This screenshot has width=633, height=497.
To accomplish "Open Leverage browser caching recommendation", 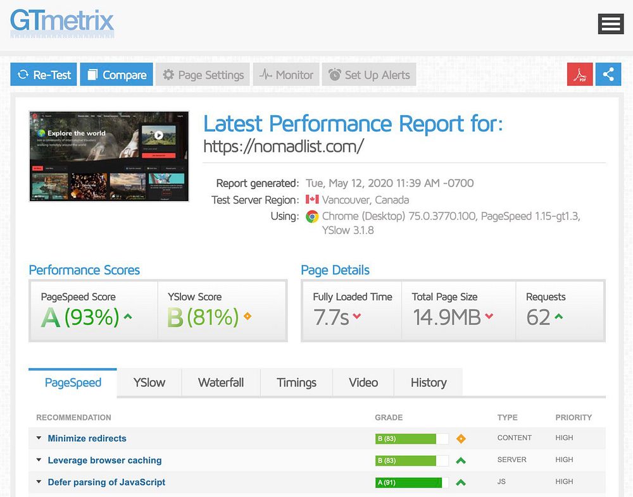I will 104,460.
